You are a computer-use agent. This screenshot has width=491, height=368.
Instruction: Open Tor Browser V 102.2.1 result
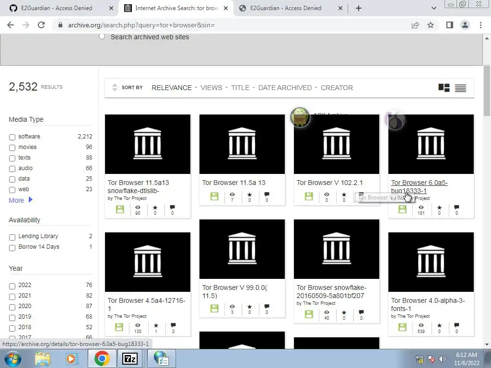(x=329, y=183)
